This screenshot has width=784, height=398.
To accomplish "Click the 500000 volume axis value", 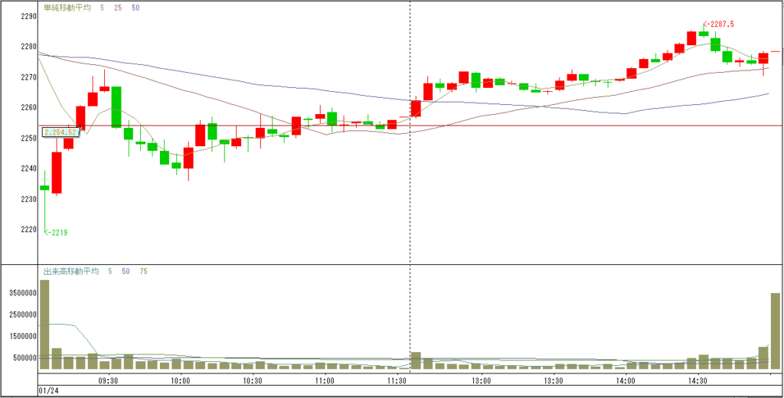I will pos(25,357).
